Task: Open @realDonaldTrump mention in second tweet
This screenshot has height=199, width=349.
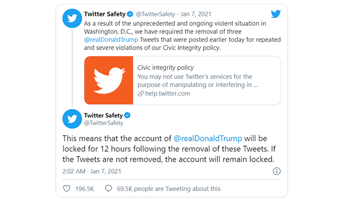Action: 208,138
